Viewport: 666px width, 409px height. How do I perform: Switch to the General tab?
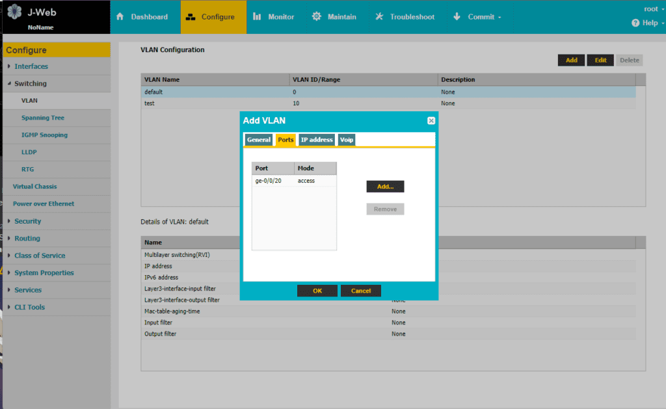pyautogui.click(x=258, y=140)
